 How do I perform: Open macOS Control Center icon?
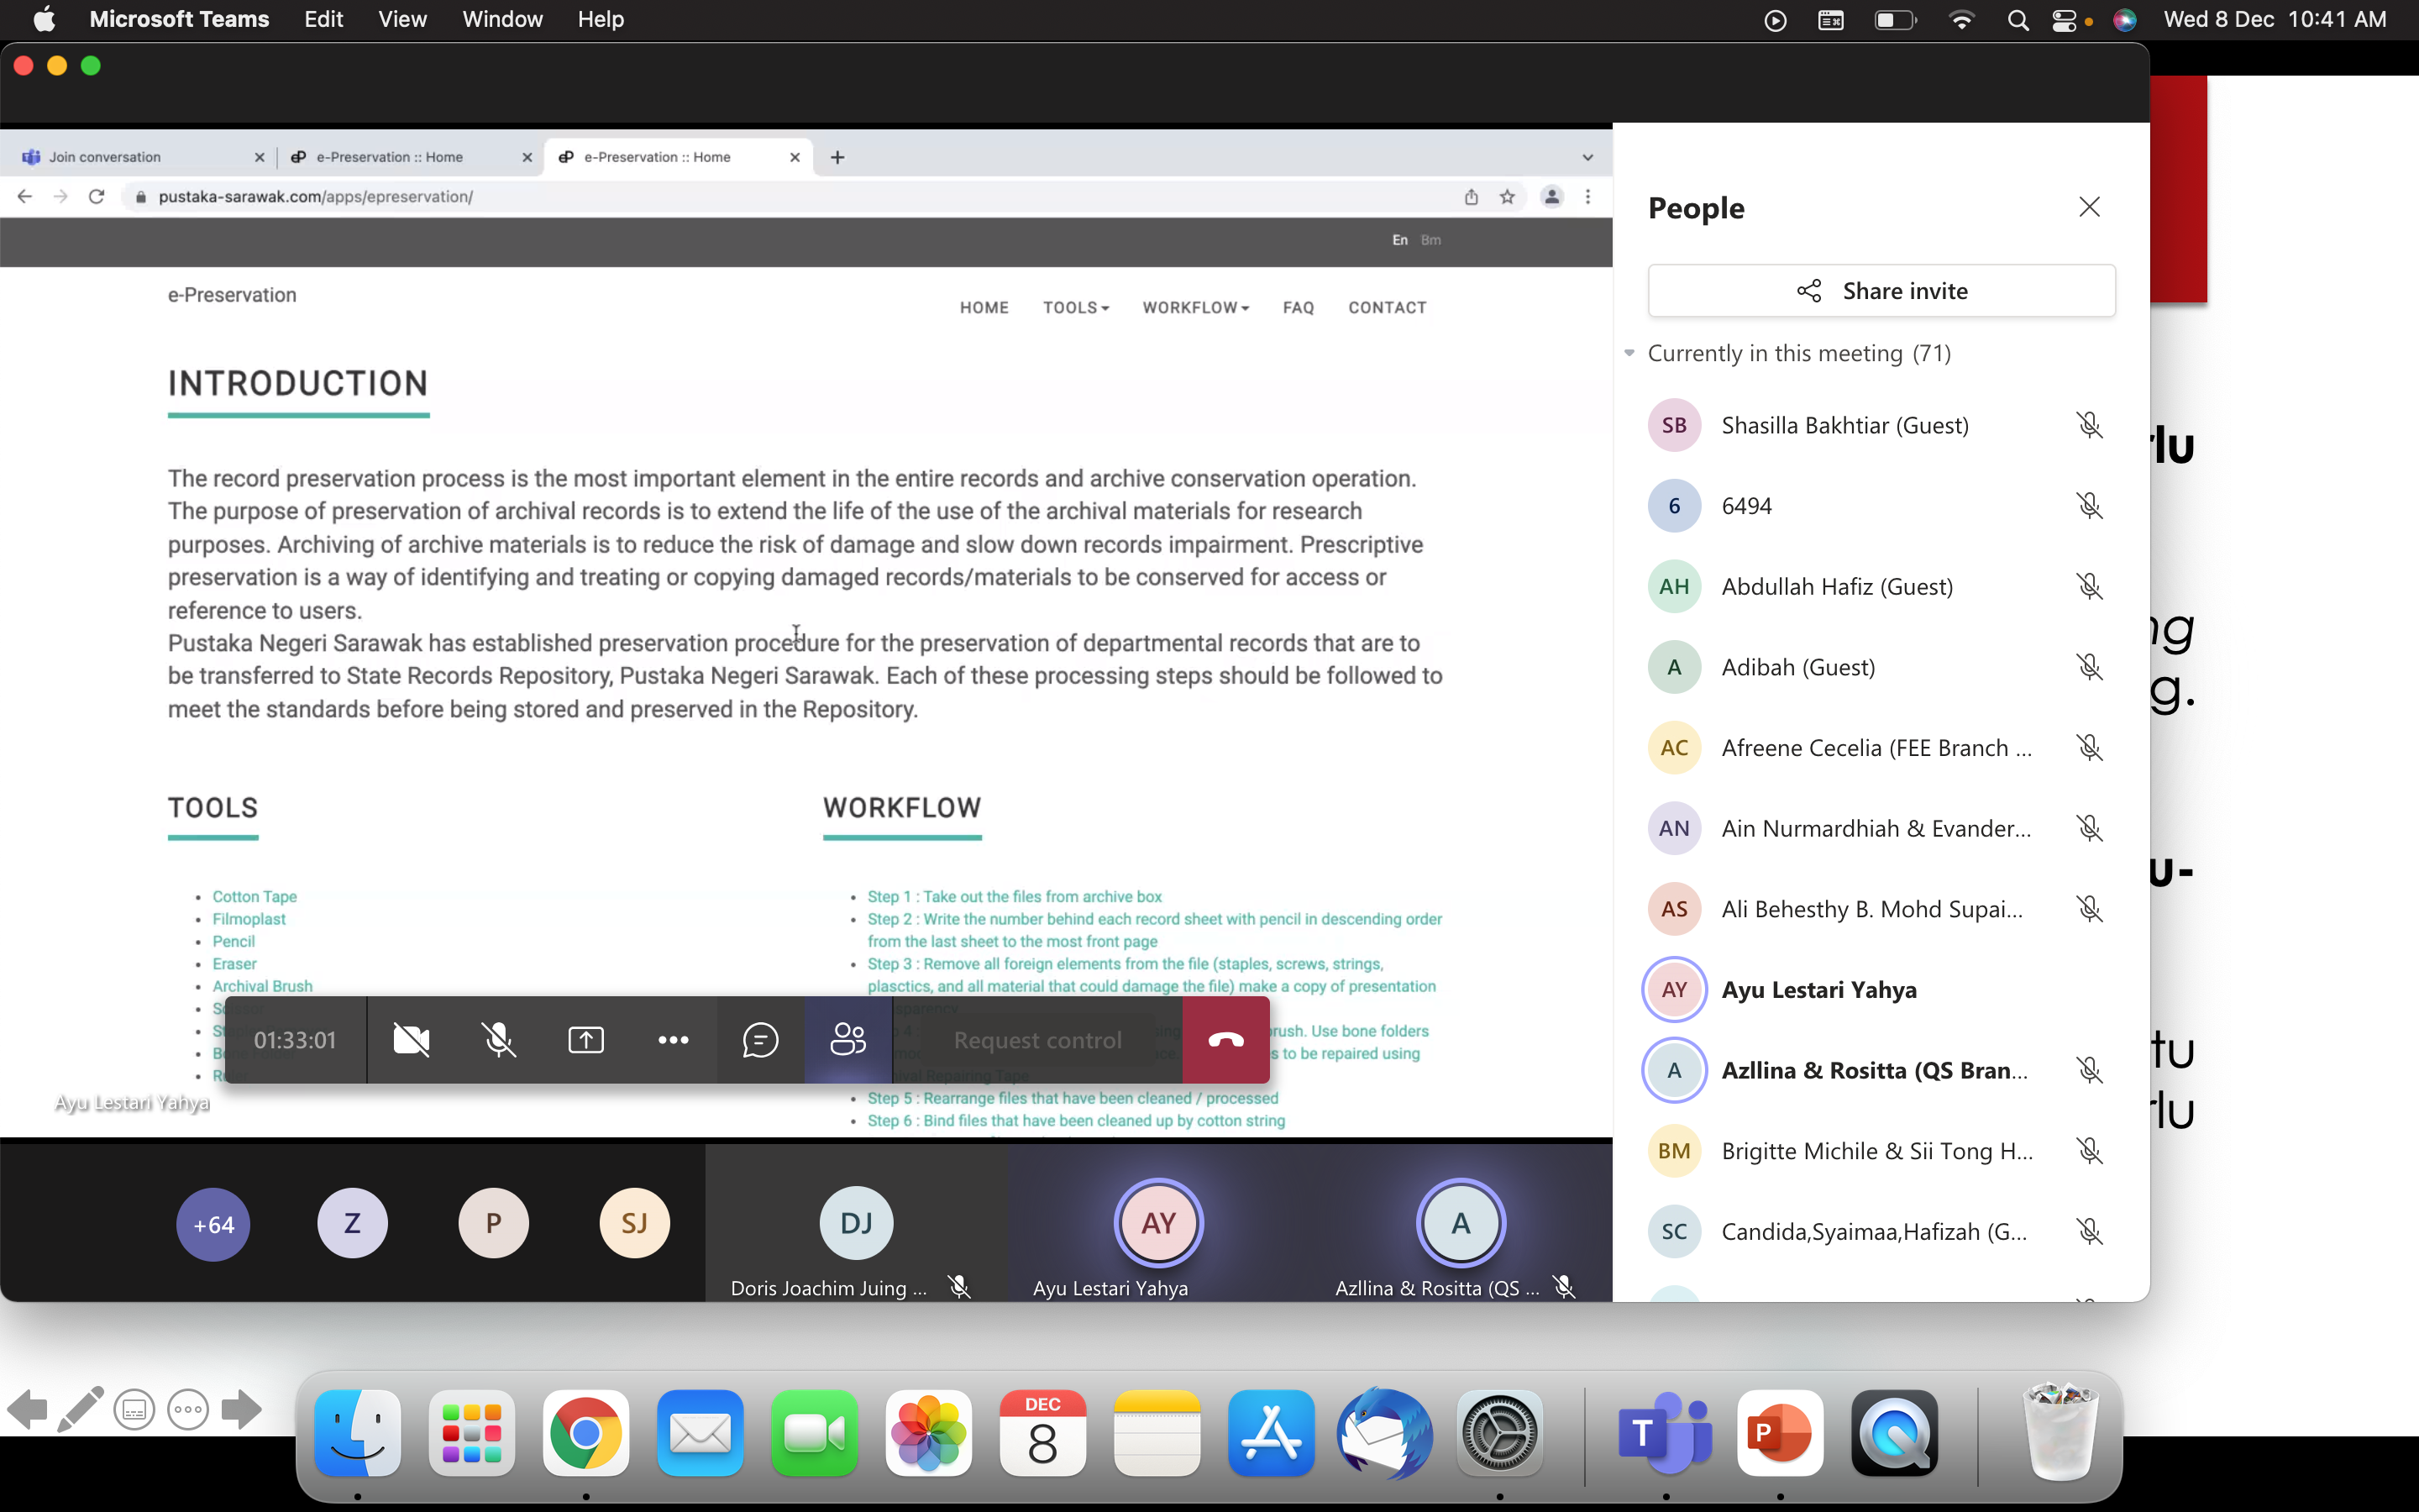point(2065,20)
